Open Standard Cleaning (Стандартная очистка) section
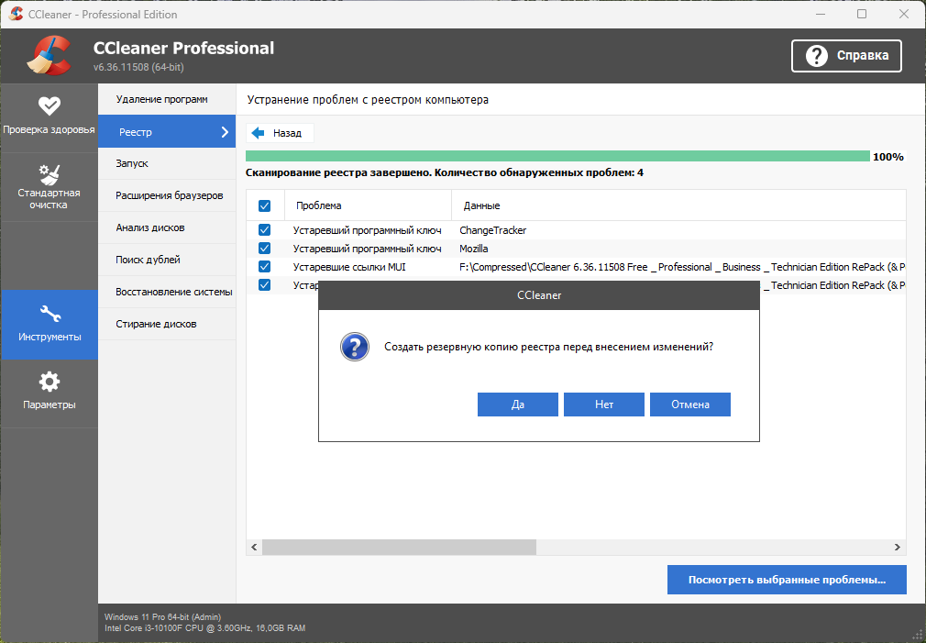 coord(49,187)
